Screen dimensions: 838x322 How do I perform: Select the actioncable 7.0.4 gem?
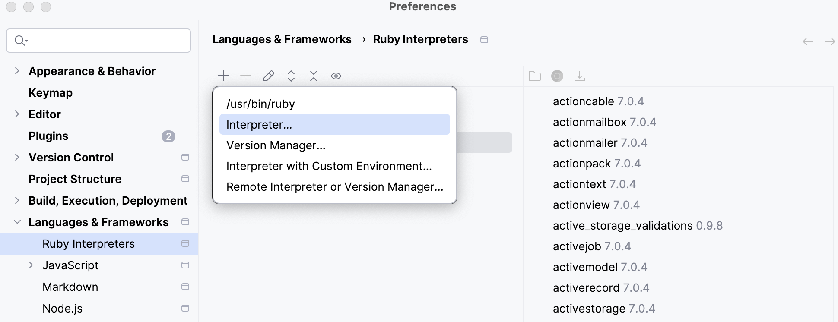tap(598, 101)
